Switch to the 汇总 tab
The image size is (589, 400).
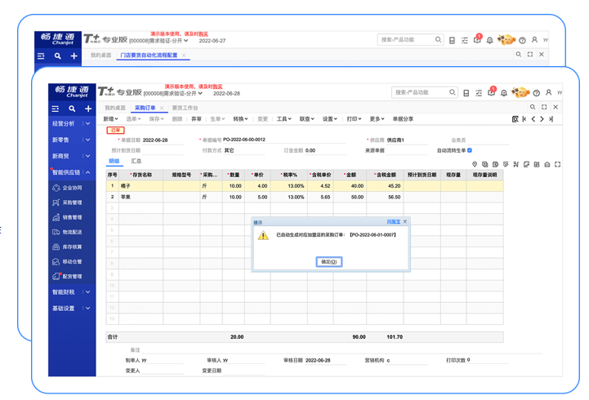point(136,162)
